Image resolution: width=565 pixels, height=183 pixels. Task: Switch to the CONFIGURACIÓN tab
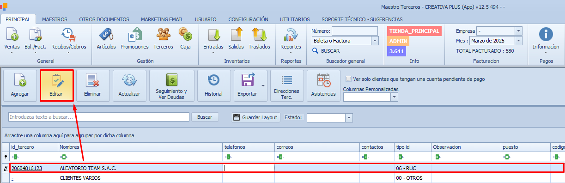pos(249,19)
